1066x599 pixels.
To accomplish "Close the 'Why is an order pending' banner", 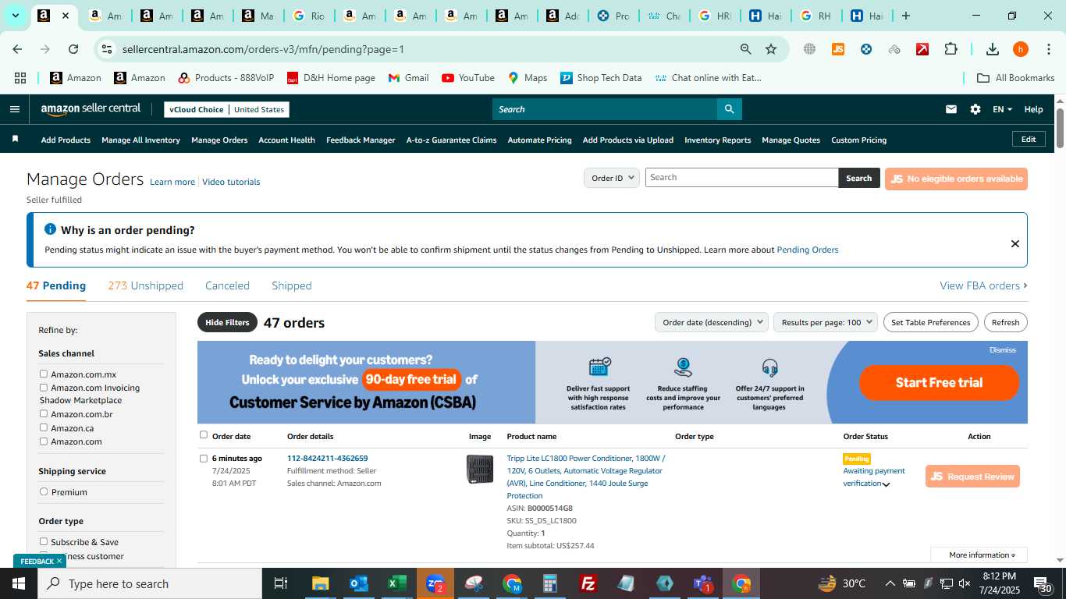I will click(x=1014, y=243).
